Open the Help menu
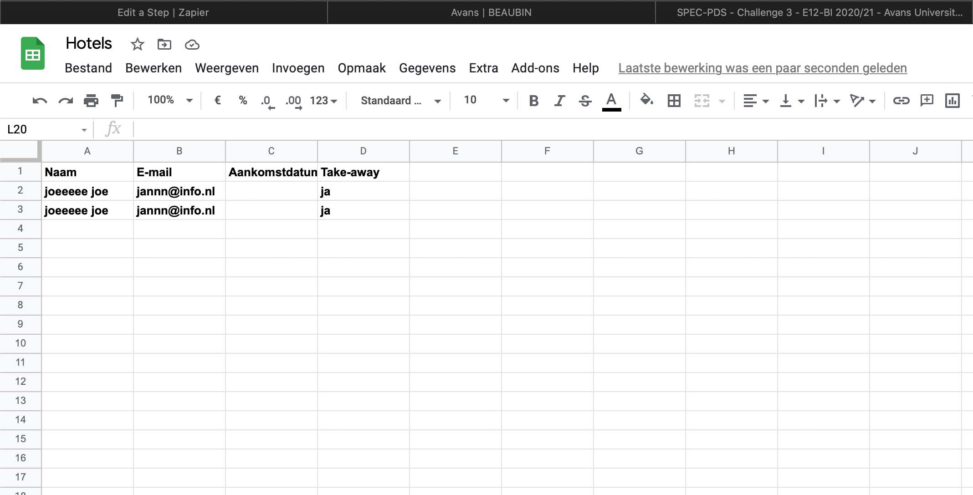 586,68
